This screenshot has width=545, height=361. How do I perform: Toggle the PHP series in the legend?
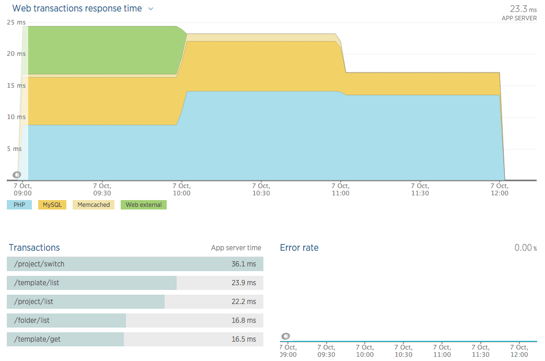[19, 205]
